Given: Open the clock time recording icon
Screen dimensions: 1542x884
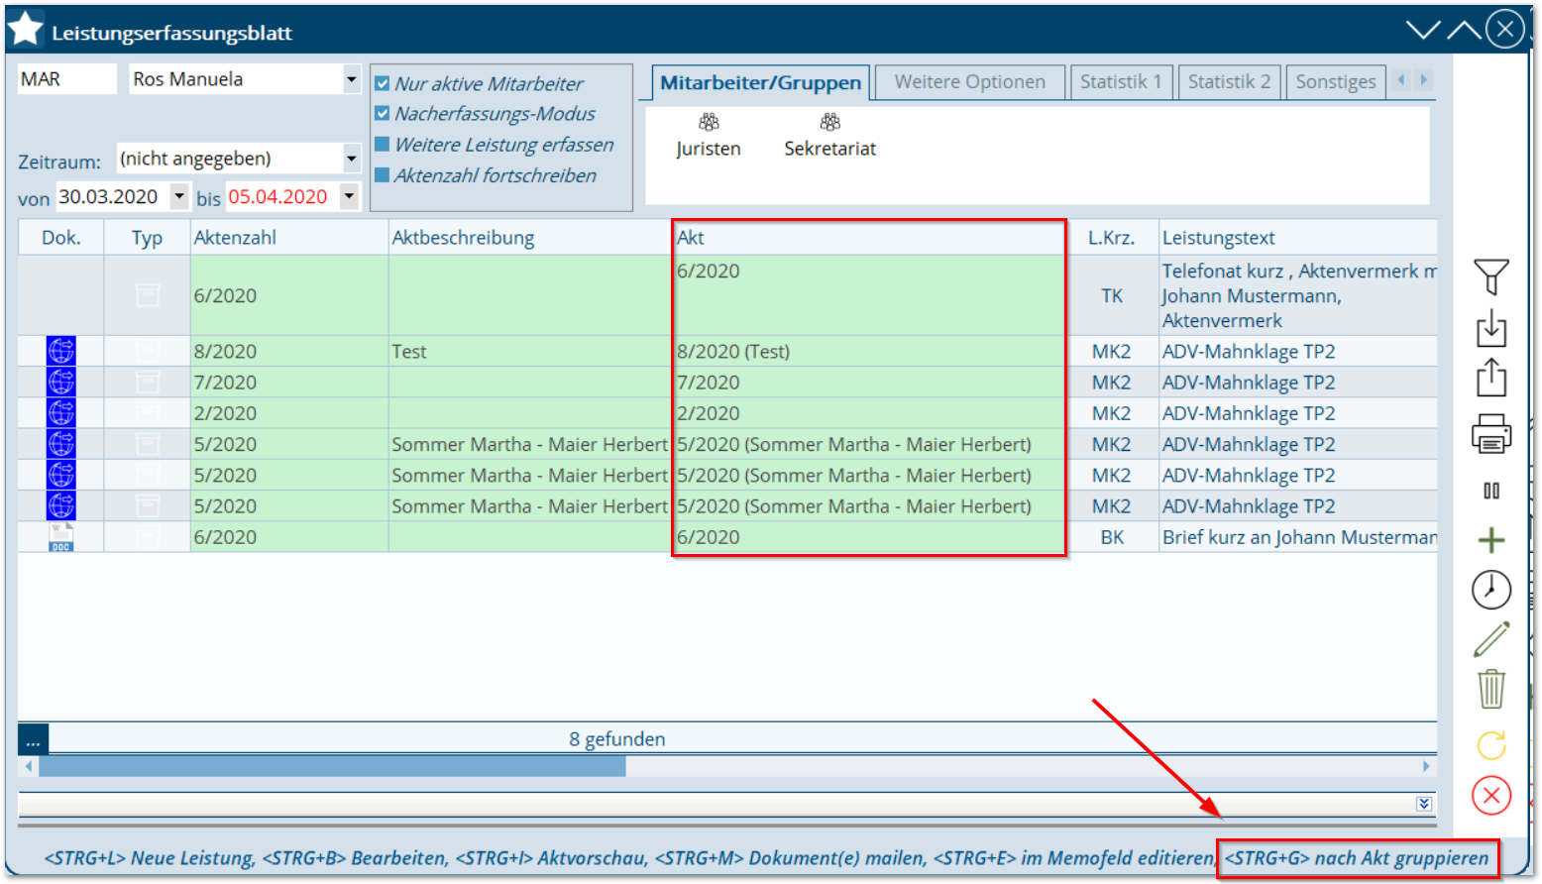Looking at the screenshot, I should (1490, 590).
